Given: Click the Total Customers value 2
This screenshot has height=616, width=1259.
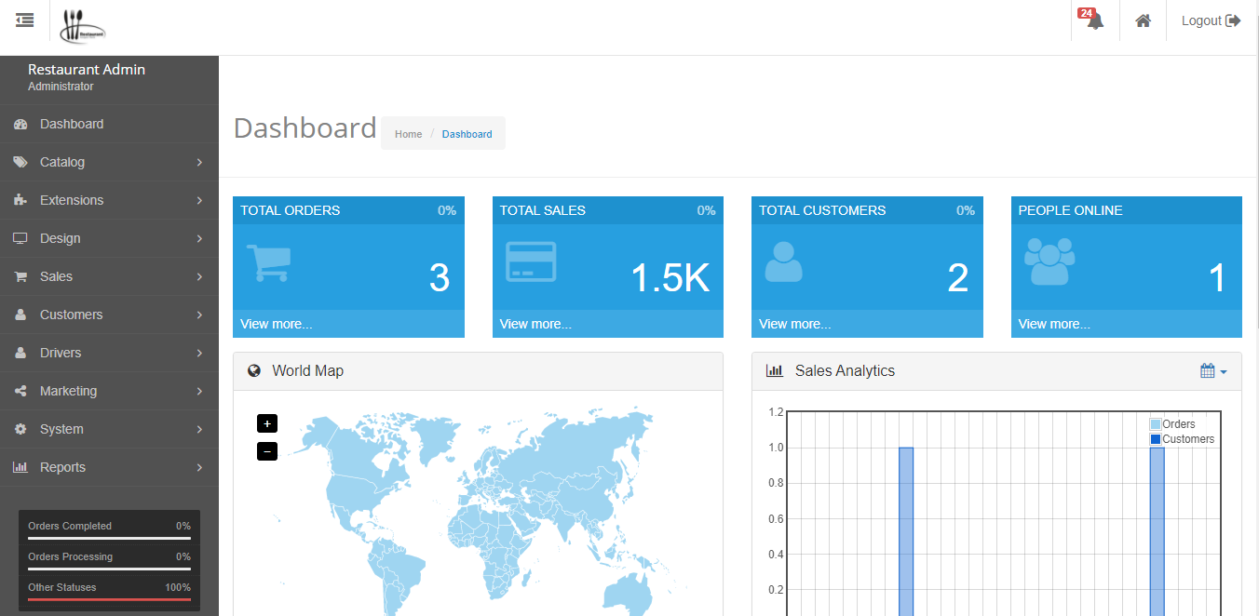Looking at the screenshot, I should 958,277.
